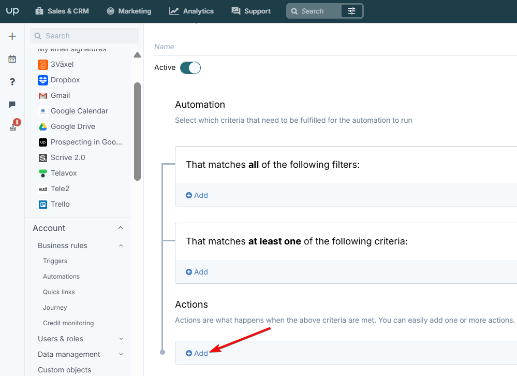The width and height of the screenshot is (517, 376).
Task: Open the notifications icon with red alert badge
Action: [x=14, y=125]
